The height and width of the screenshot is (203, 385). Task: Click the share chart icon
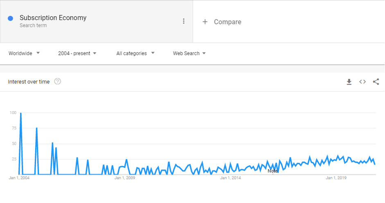point(376,82)
